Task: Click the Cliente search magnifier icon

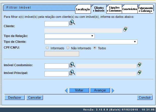Action: pos(72,23)
